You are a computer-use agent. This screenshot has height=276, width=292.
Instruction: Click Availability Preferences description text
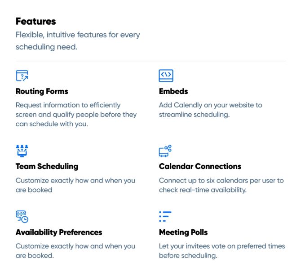click(x=75, y=251)
